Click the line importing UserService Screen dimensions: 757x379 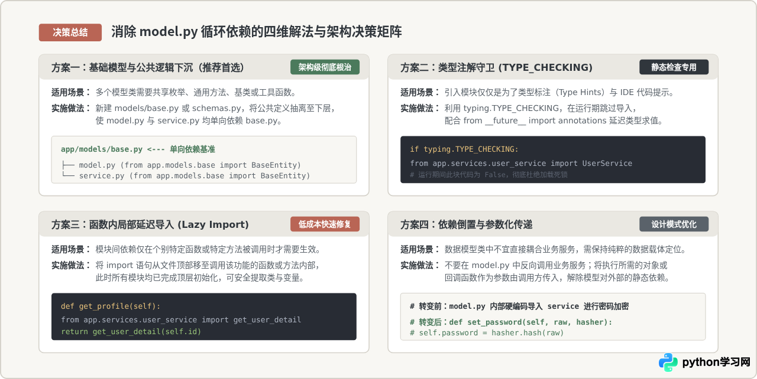(521, 163)
